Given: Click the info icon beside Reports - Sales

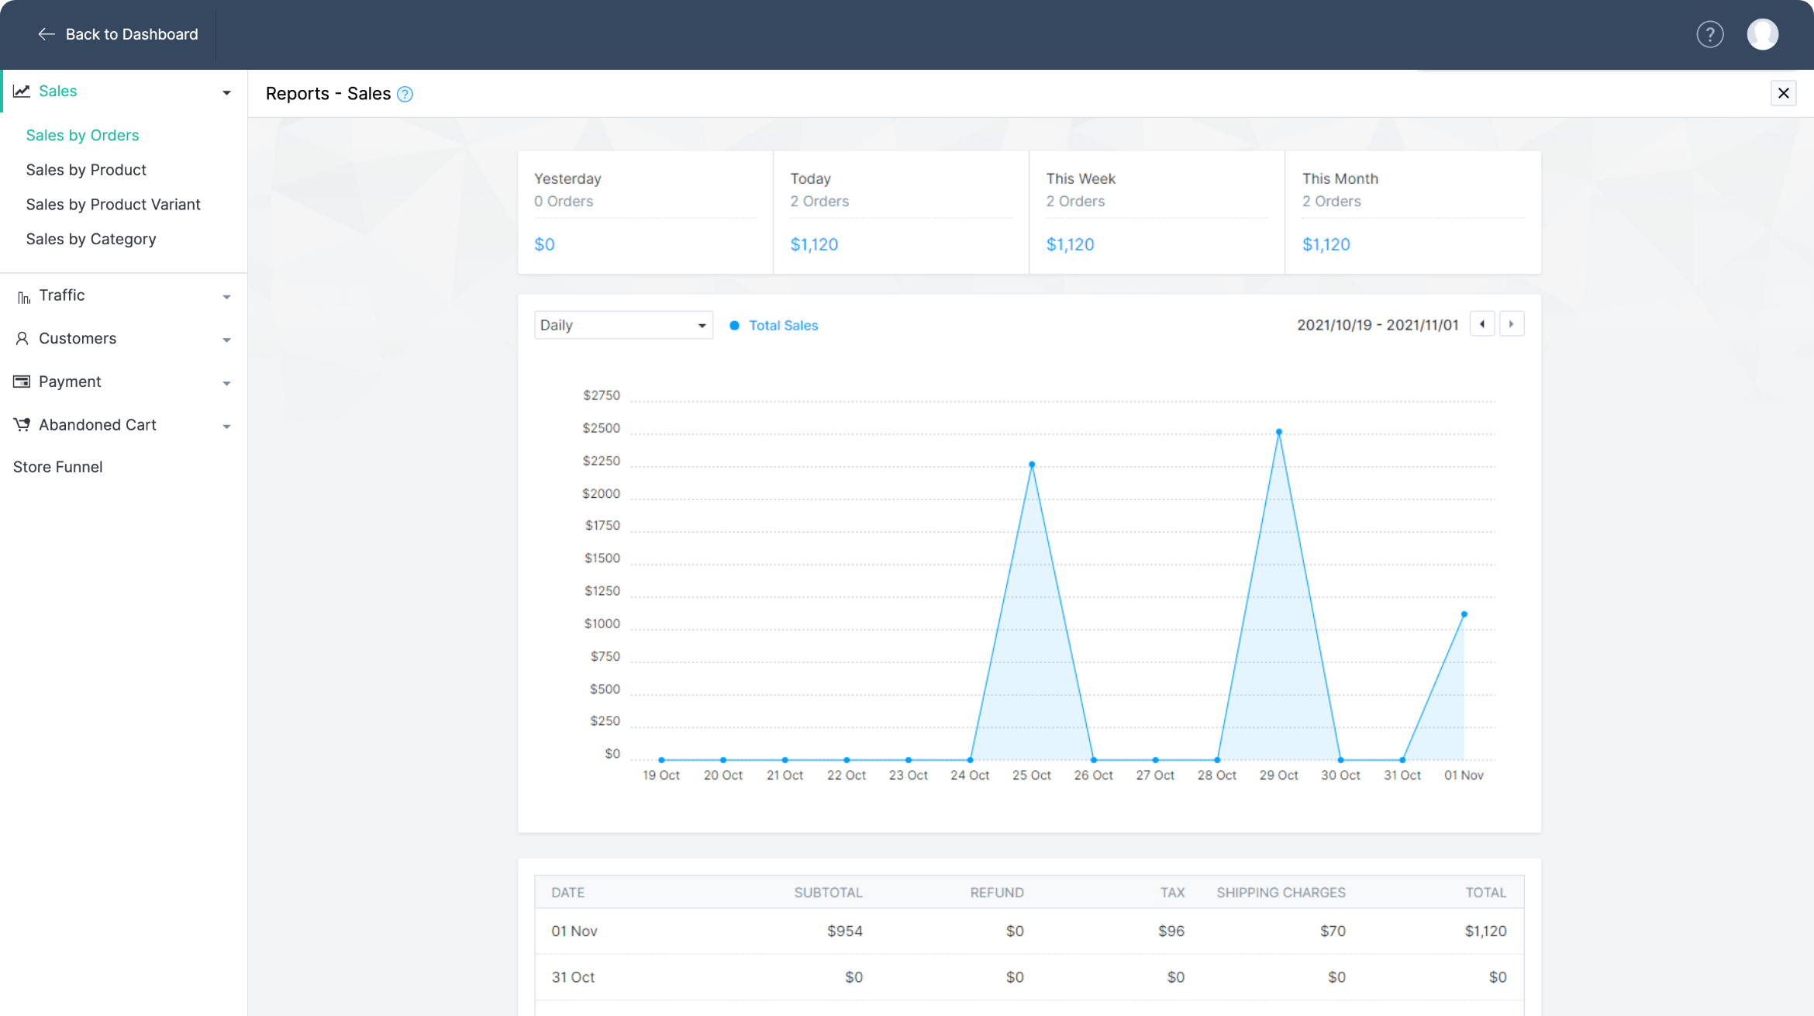Looking at the screenshot, I should pyautogui.click(x=405, y=95).
